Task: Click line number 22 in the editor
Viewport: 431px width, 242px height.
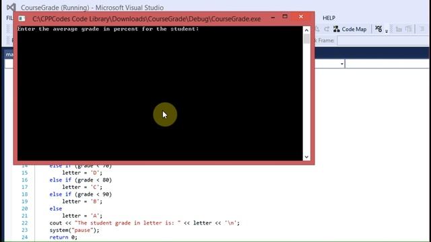Action: [25, 223]
